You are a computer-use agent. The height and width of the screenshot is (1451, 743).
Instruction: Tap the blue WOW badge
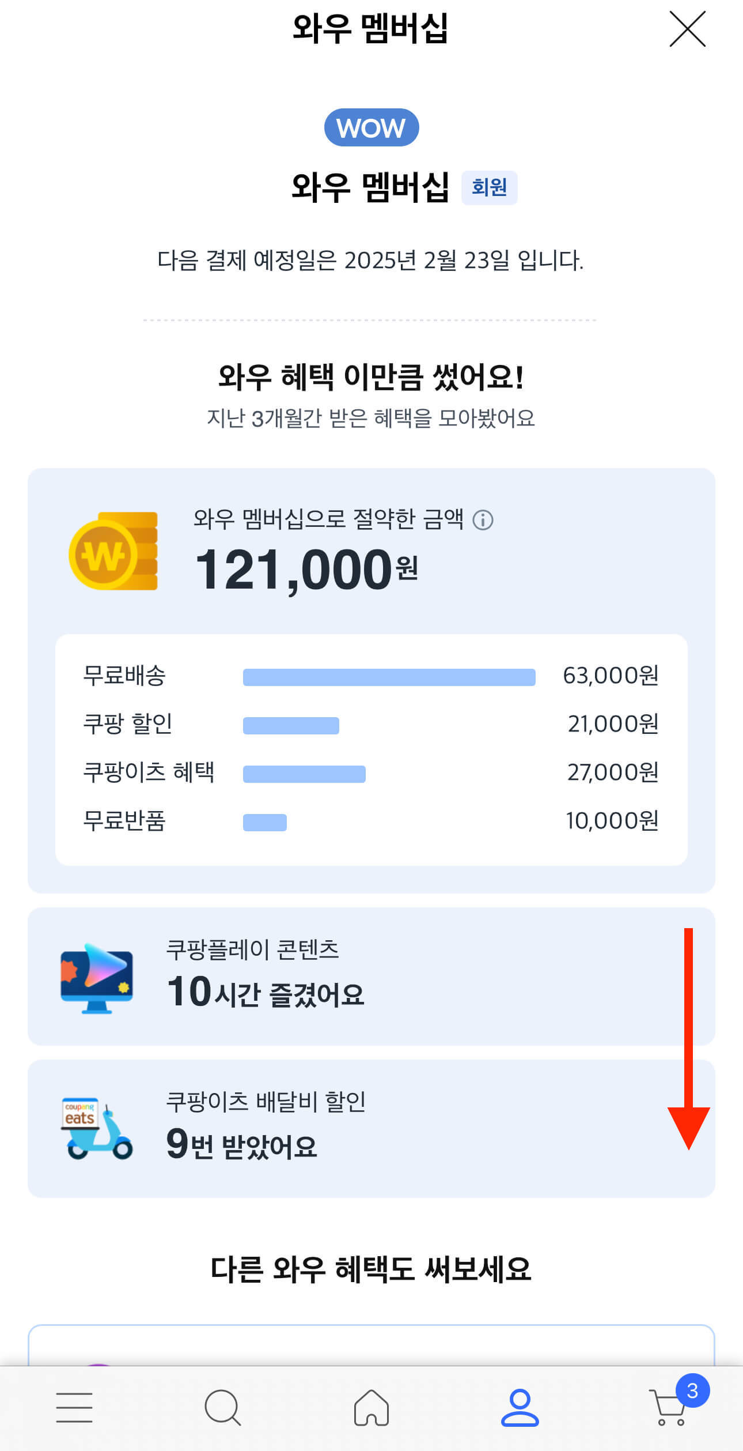click(x=371, y=127)
